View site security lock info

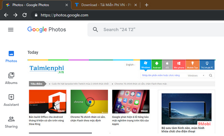36,15
